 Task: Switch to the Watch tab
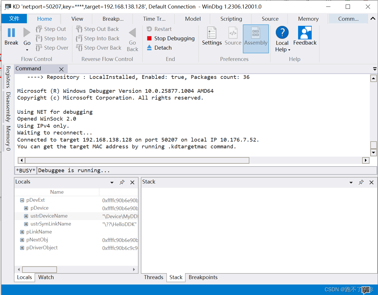point(46,277)
